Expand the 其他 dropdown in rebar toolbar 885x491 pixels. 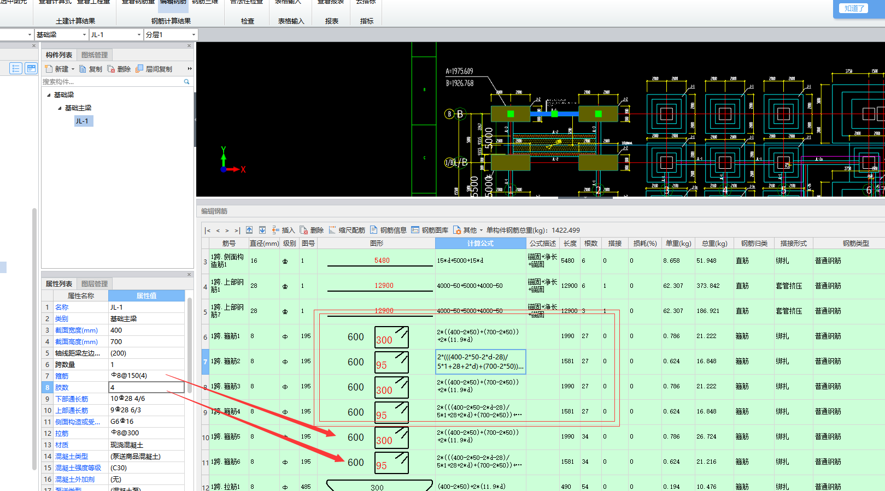click(481, 230)
